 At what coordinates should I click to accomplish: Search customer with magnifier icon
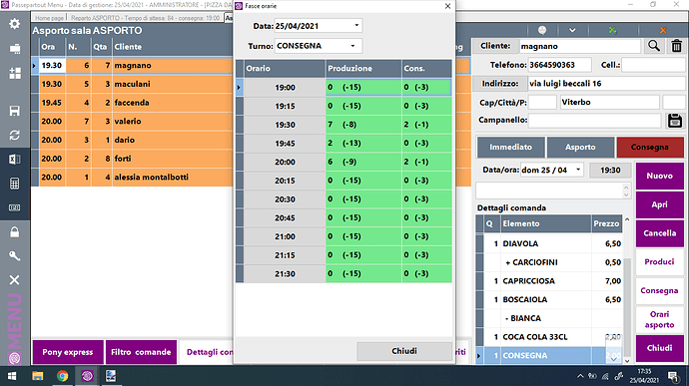click(x=654, y=46)
